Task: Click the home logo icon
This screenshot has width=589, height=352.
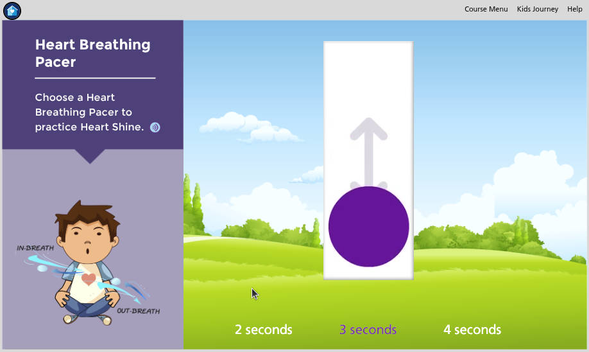Action: click(x=12, y=10)
